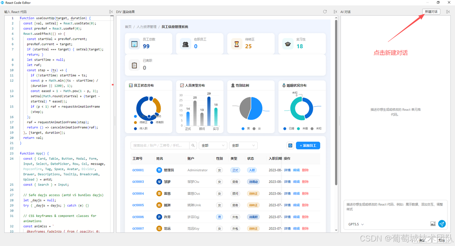Click the avatar of 雷慈

[159, 193]
